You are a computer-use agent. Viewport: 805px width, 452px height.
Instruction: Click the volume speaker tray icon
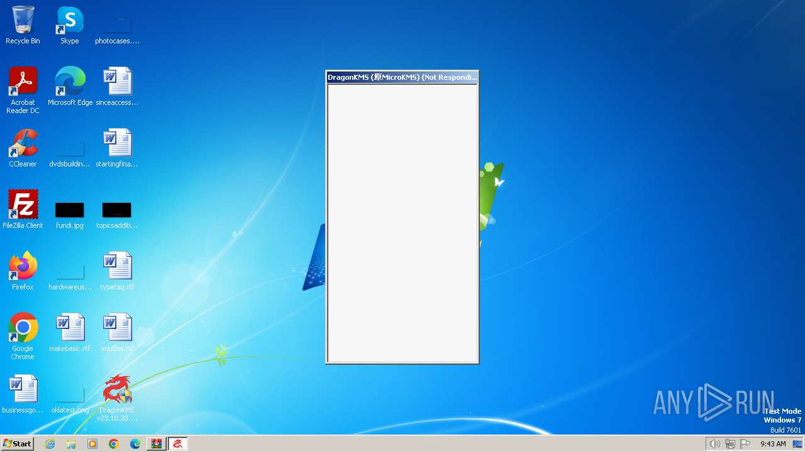coord(714,444)
